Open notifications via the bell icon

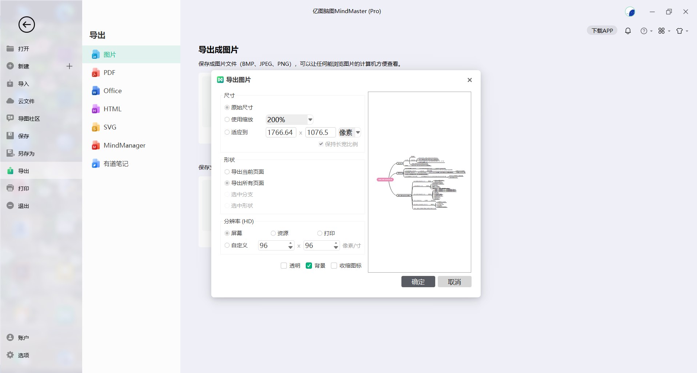[628, 31]
